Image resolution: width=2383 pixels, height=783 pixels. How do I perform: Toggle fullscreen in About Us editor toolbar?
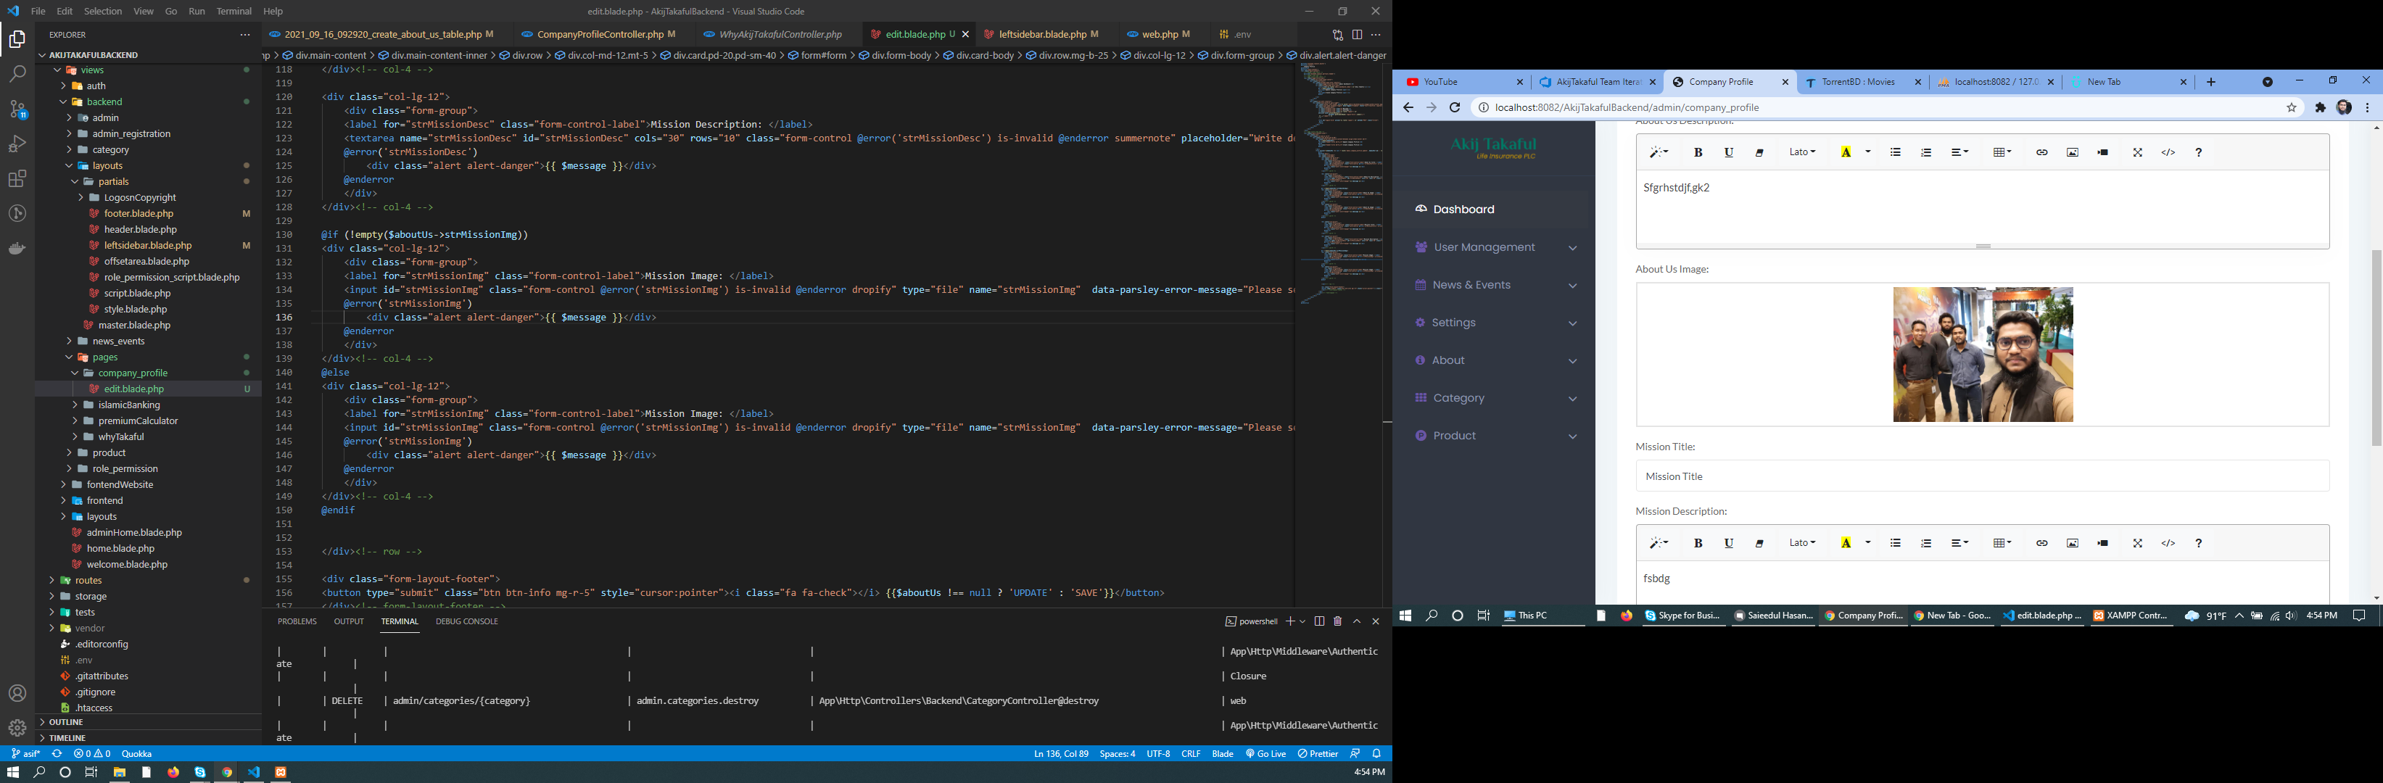2137,152
